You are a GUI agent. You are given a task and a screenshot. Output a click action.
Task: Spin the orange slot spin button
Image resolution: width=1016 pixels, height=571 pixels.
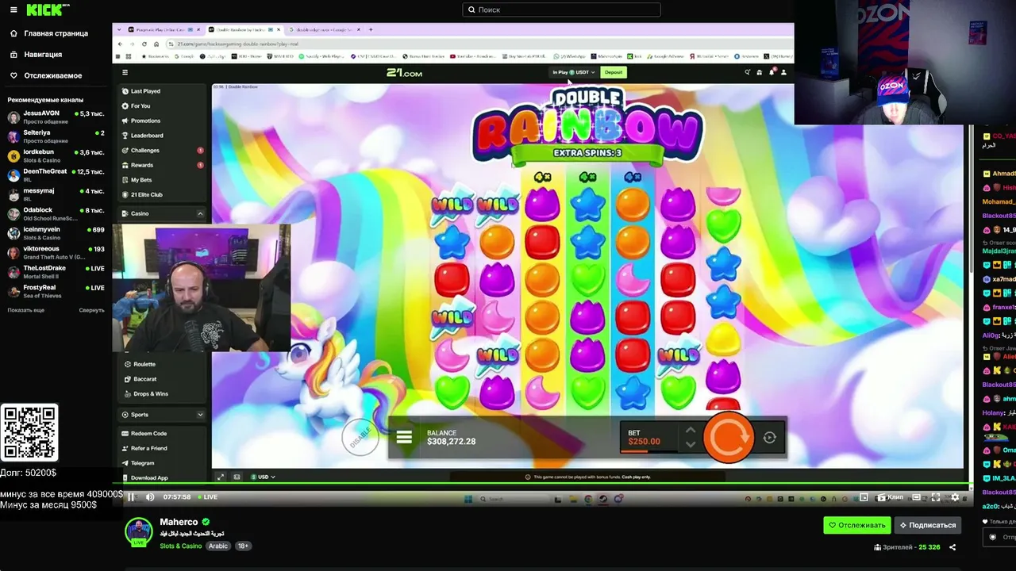(728, 437)
